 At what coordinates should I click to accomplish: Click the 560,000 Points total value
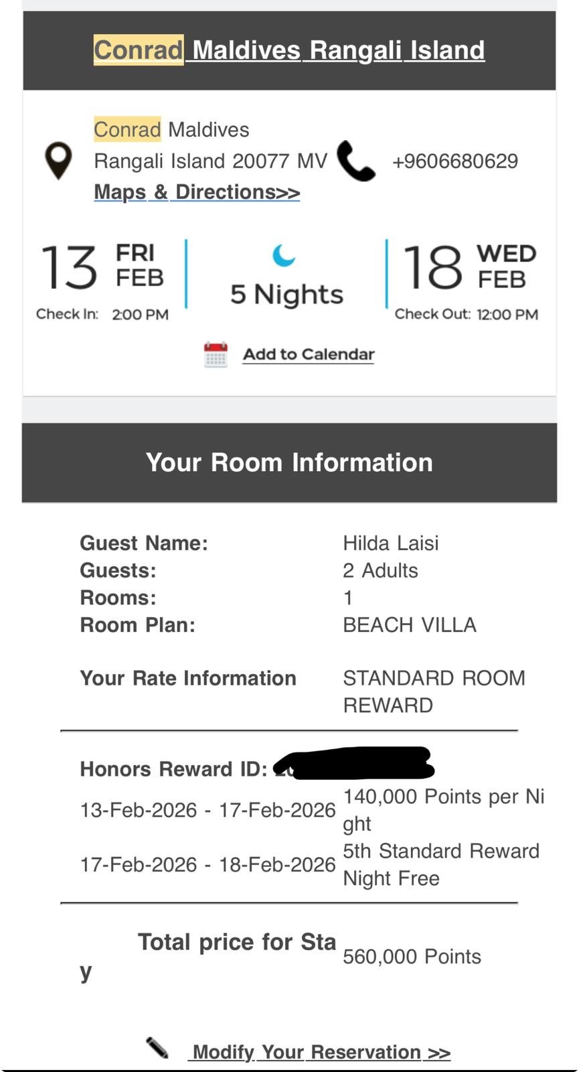(412, 957)
